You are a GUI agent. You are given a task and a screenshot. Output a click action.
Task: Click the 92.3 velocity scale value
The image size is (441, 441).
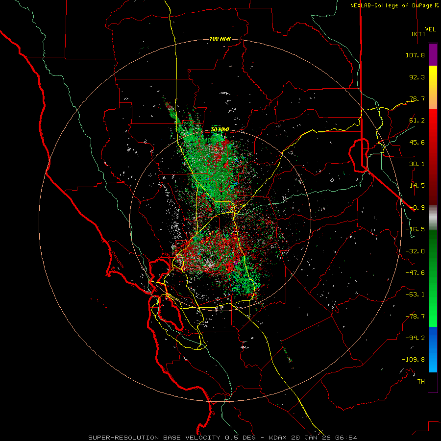click(x=417, y=77)
